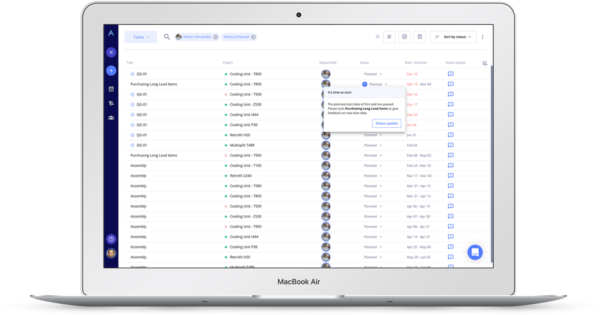The height and width of the screenshot is (315, 601).
Task: Open status update icon for Apr 25 - May 06 row
Action: pos(451,247)
